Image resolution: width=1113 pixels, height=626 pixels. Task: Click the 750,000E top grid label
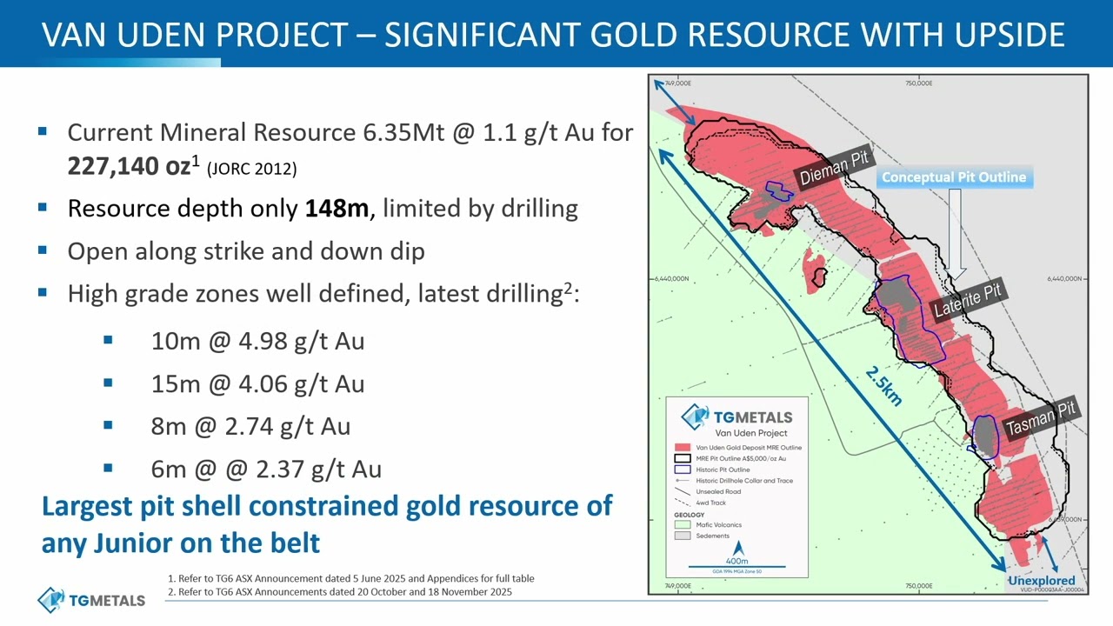[x=919, y=83]
